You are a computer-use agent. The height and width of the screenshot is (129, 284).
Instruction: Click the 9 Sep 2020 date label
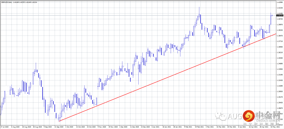[47, 127]
